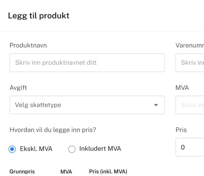The height and width of the screenshot is (176, 204).
Task: Click the 'Pris (inkl. MVA)' column header
Action: (108, 172)
